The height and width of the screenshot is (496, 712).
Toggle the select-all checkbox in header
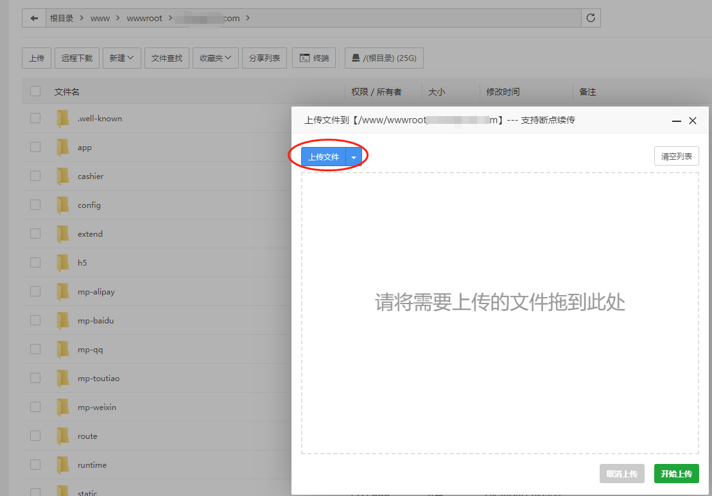[35, 92]
